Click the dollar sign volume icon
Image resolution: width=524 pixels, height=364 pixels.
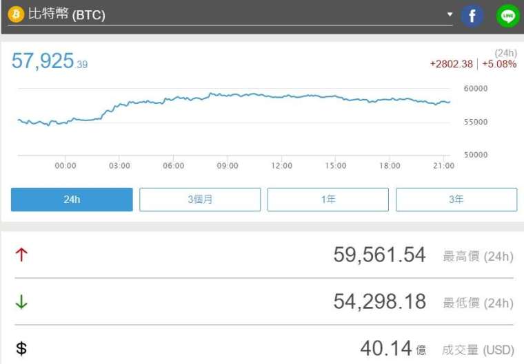[21, 349]
